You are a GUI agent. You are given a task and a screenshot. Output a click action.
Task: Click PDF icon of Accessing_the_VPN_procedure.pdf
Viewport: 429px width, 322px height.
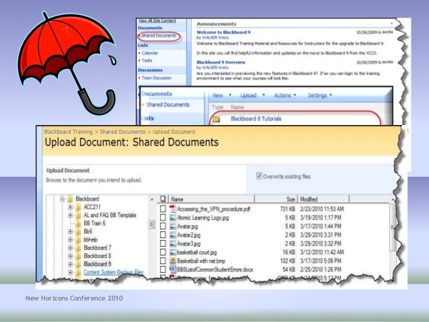(173, 209)
